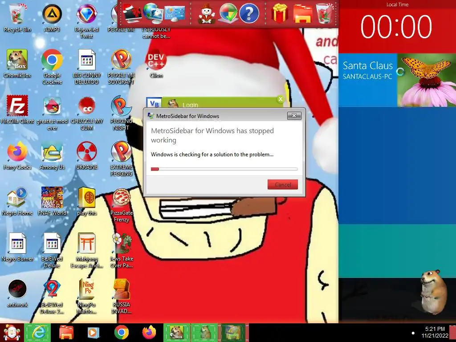
Task: Open the Angry Birds 'greatest mod ever' icon
Action: 52,114
